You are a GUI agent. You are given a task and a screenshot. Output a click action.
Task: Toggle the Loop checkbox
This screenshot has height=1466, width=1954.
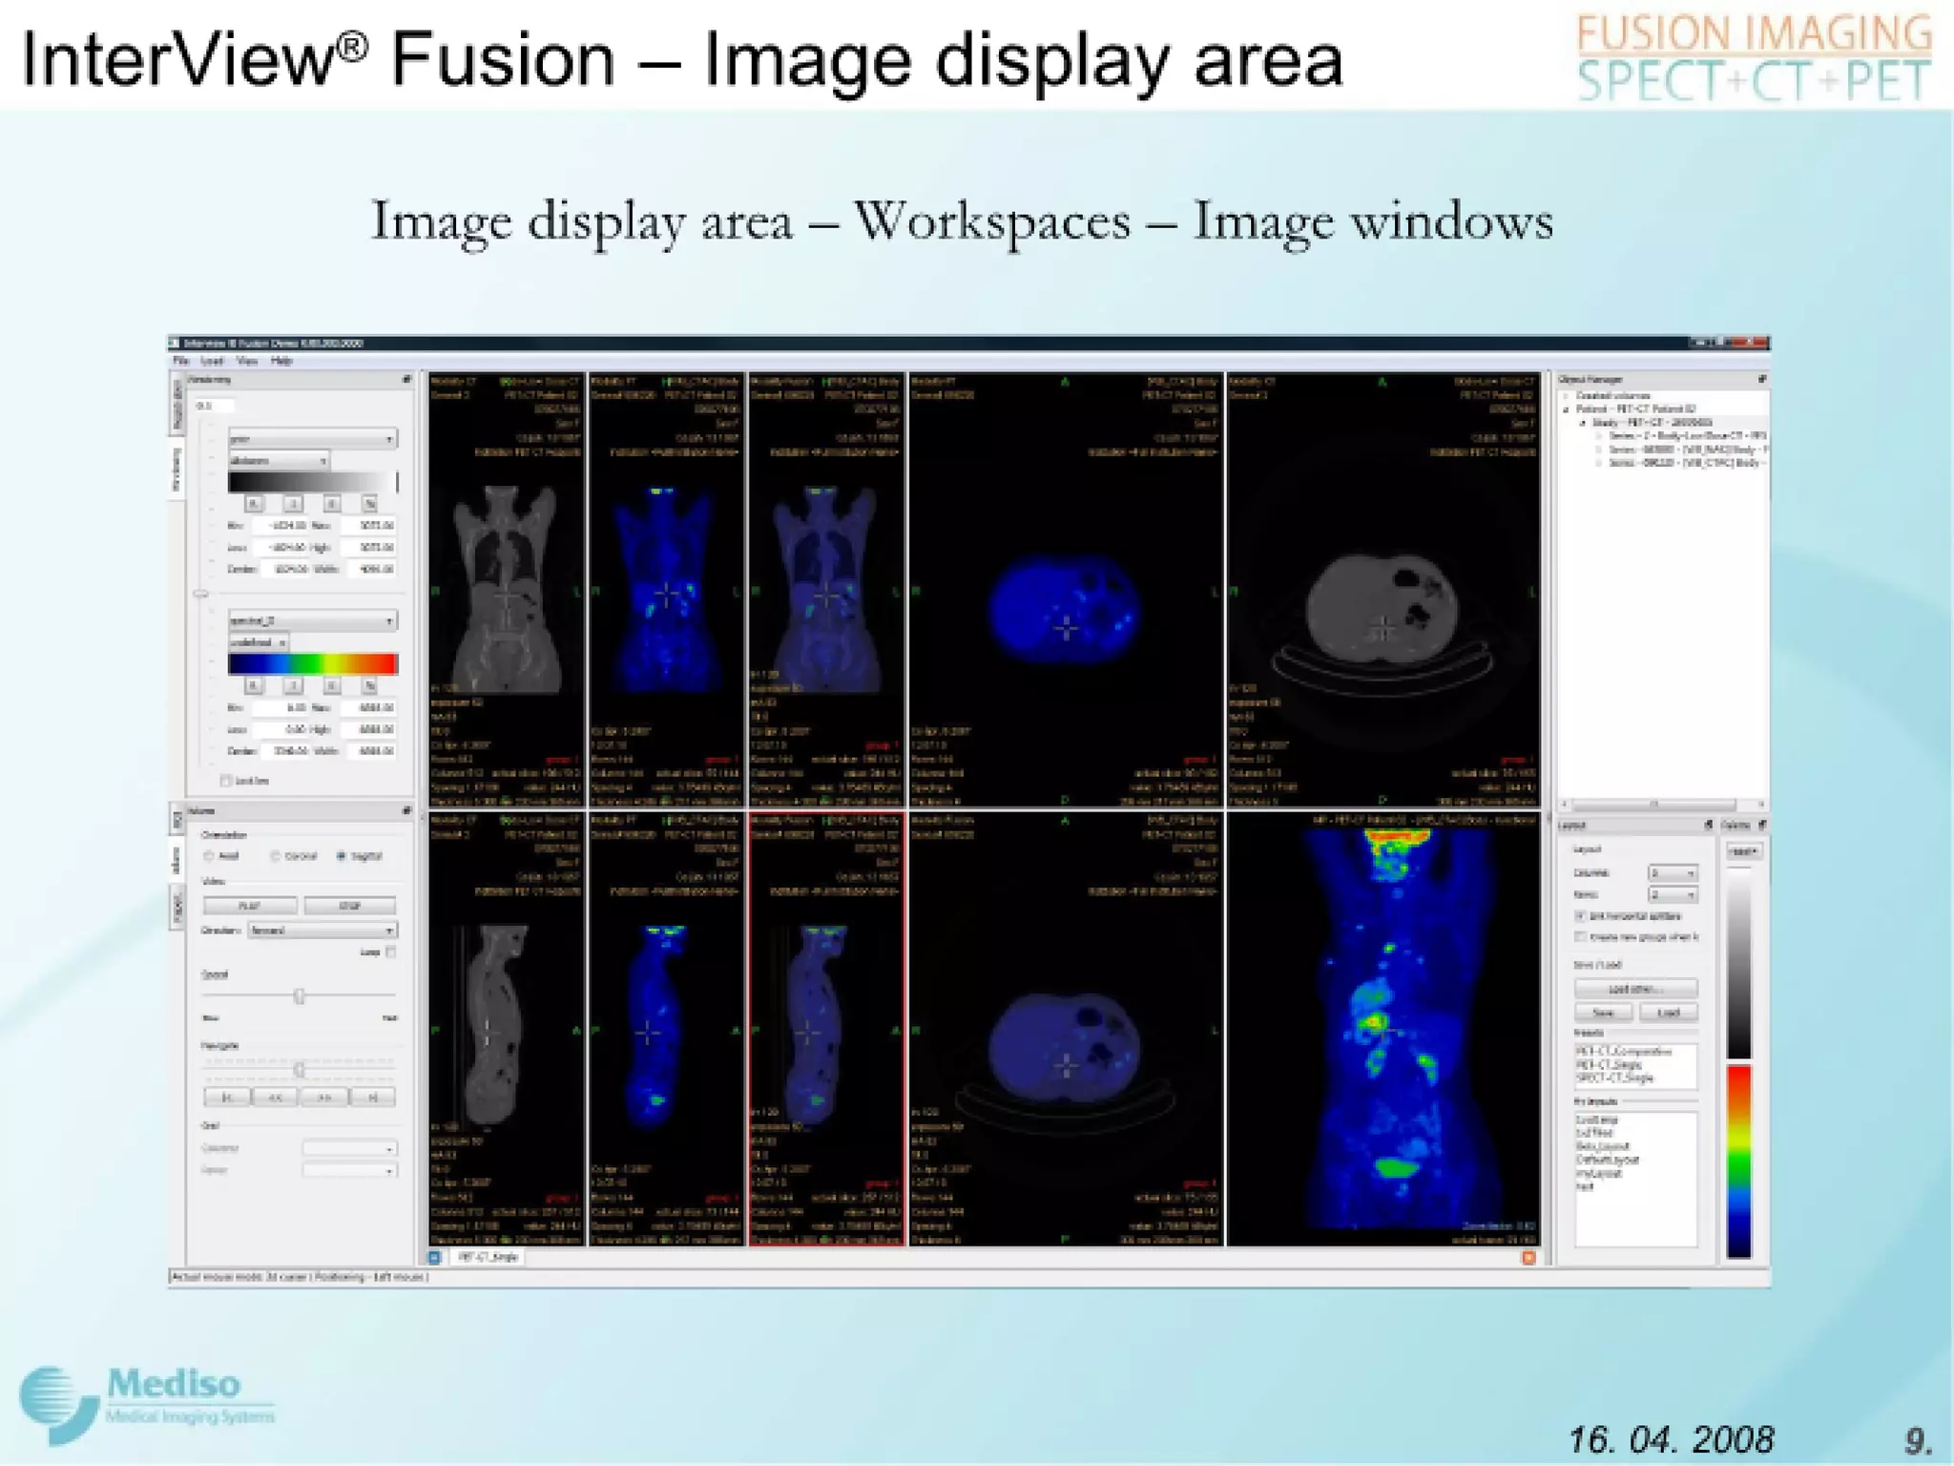(391, 953)
